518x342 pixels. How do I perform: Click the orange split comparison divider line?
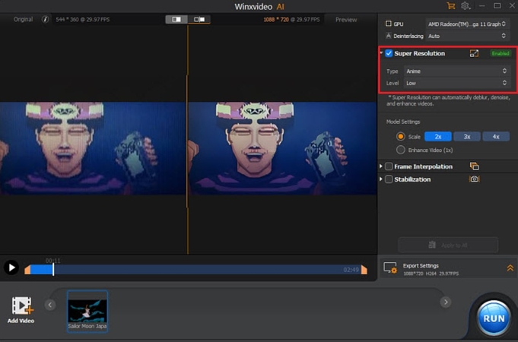[x=188, y=140]
